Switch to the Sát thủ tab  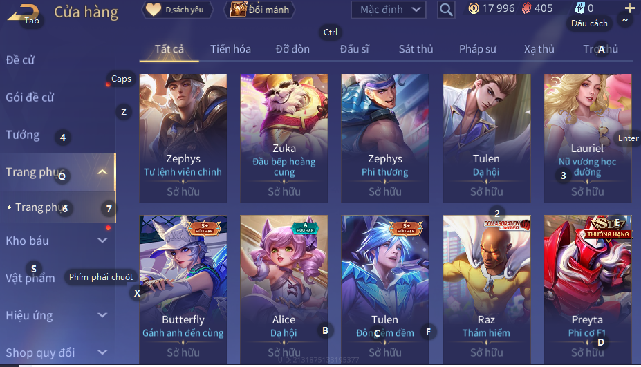click(x=416, y=49)
